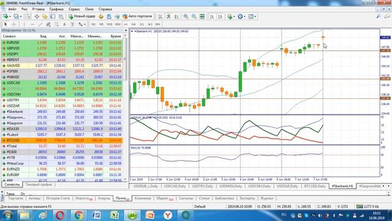Select the XAUUSD row in Market Watch

point(62,66)
